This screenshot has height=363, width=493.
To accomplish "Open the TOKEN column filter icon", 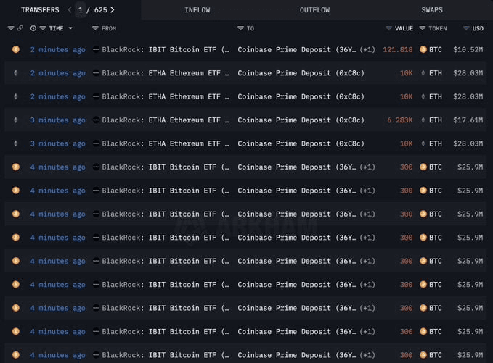I will (423, 28).
